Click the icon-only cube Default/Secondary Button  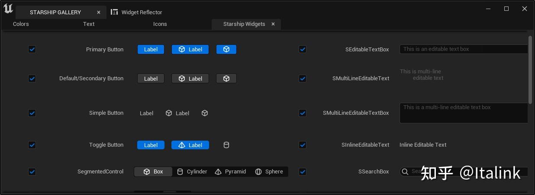pos(226,79)
